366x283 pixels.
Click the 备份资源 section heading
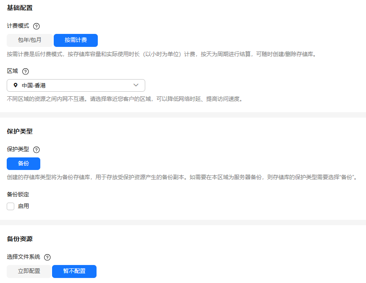(20, 239)
